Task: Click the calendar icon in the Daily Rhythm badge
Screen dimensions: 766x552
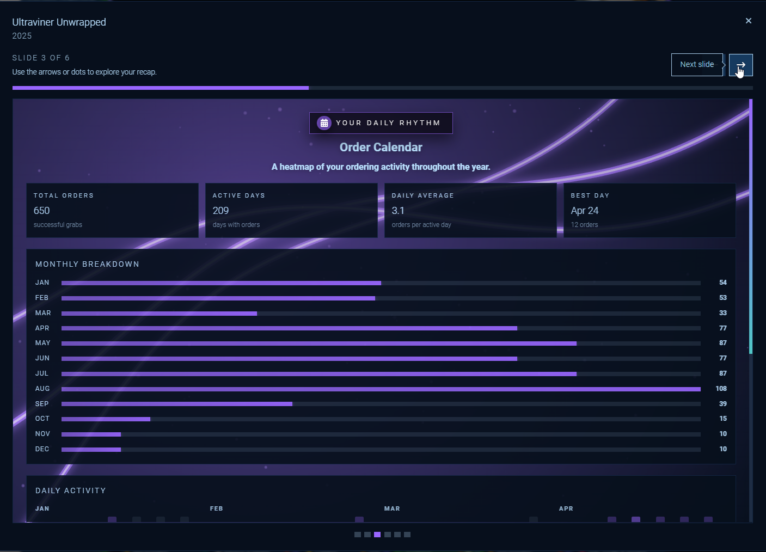Action: pyautogui.click(x=324, y=122)
